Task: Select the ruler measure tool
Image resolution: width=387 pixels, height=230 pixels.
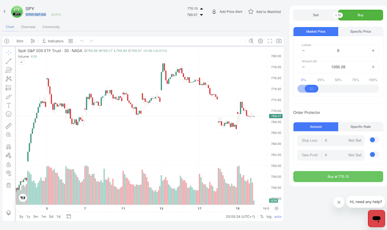Action: tap(9, 126)
